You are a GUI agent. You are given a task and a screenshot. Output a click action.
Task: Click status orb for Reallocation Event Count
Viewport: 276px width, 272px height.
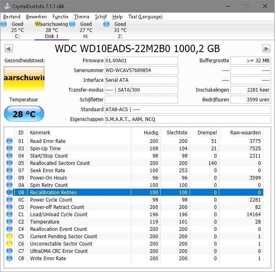click(x=9, y=229)
